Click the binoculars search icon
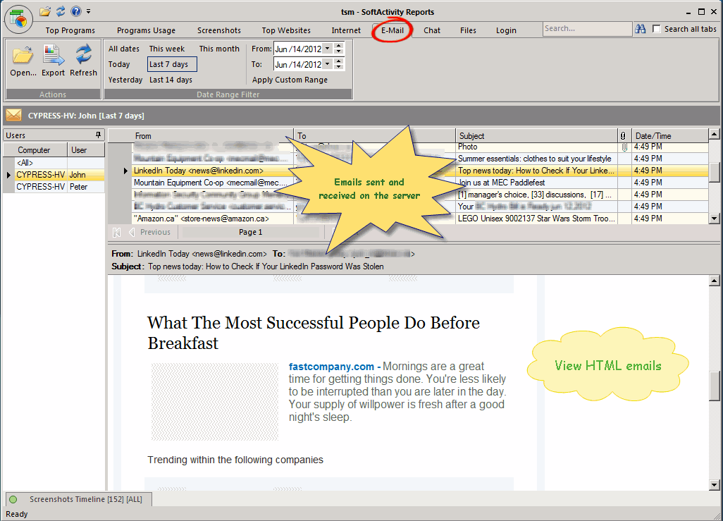 point(641,29)
